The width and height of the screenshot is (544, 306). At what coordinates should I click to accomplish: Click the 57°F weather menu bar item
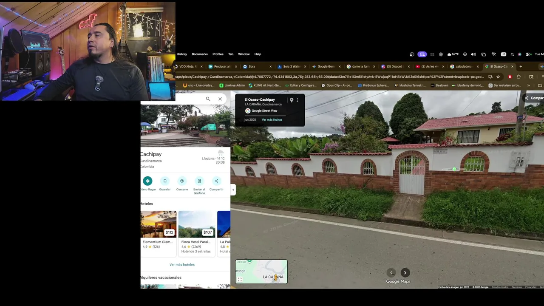point(453,54)
